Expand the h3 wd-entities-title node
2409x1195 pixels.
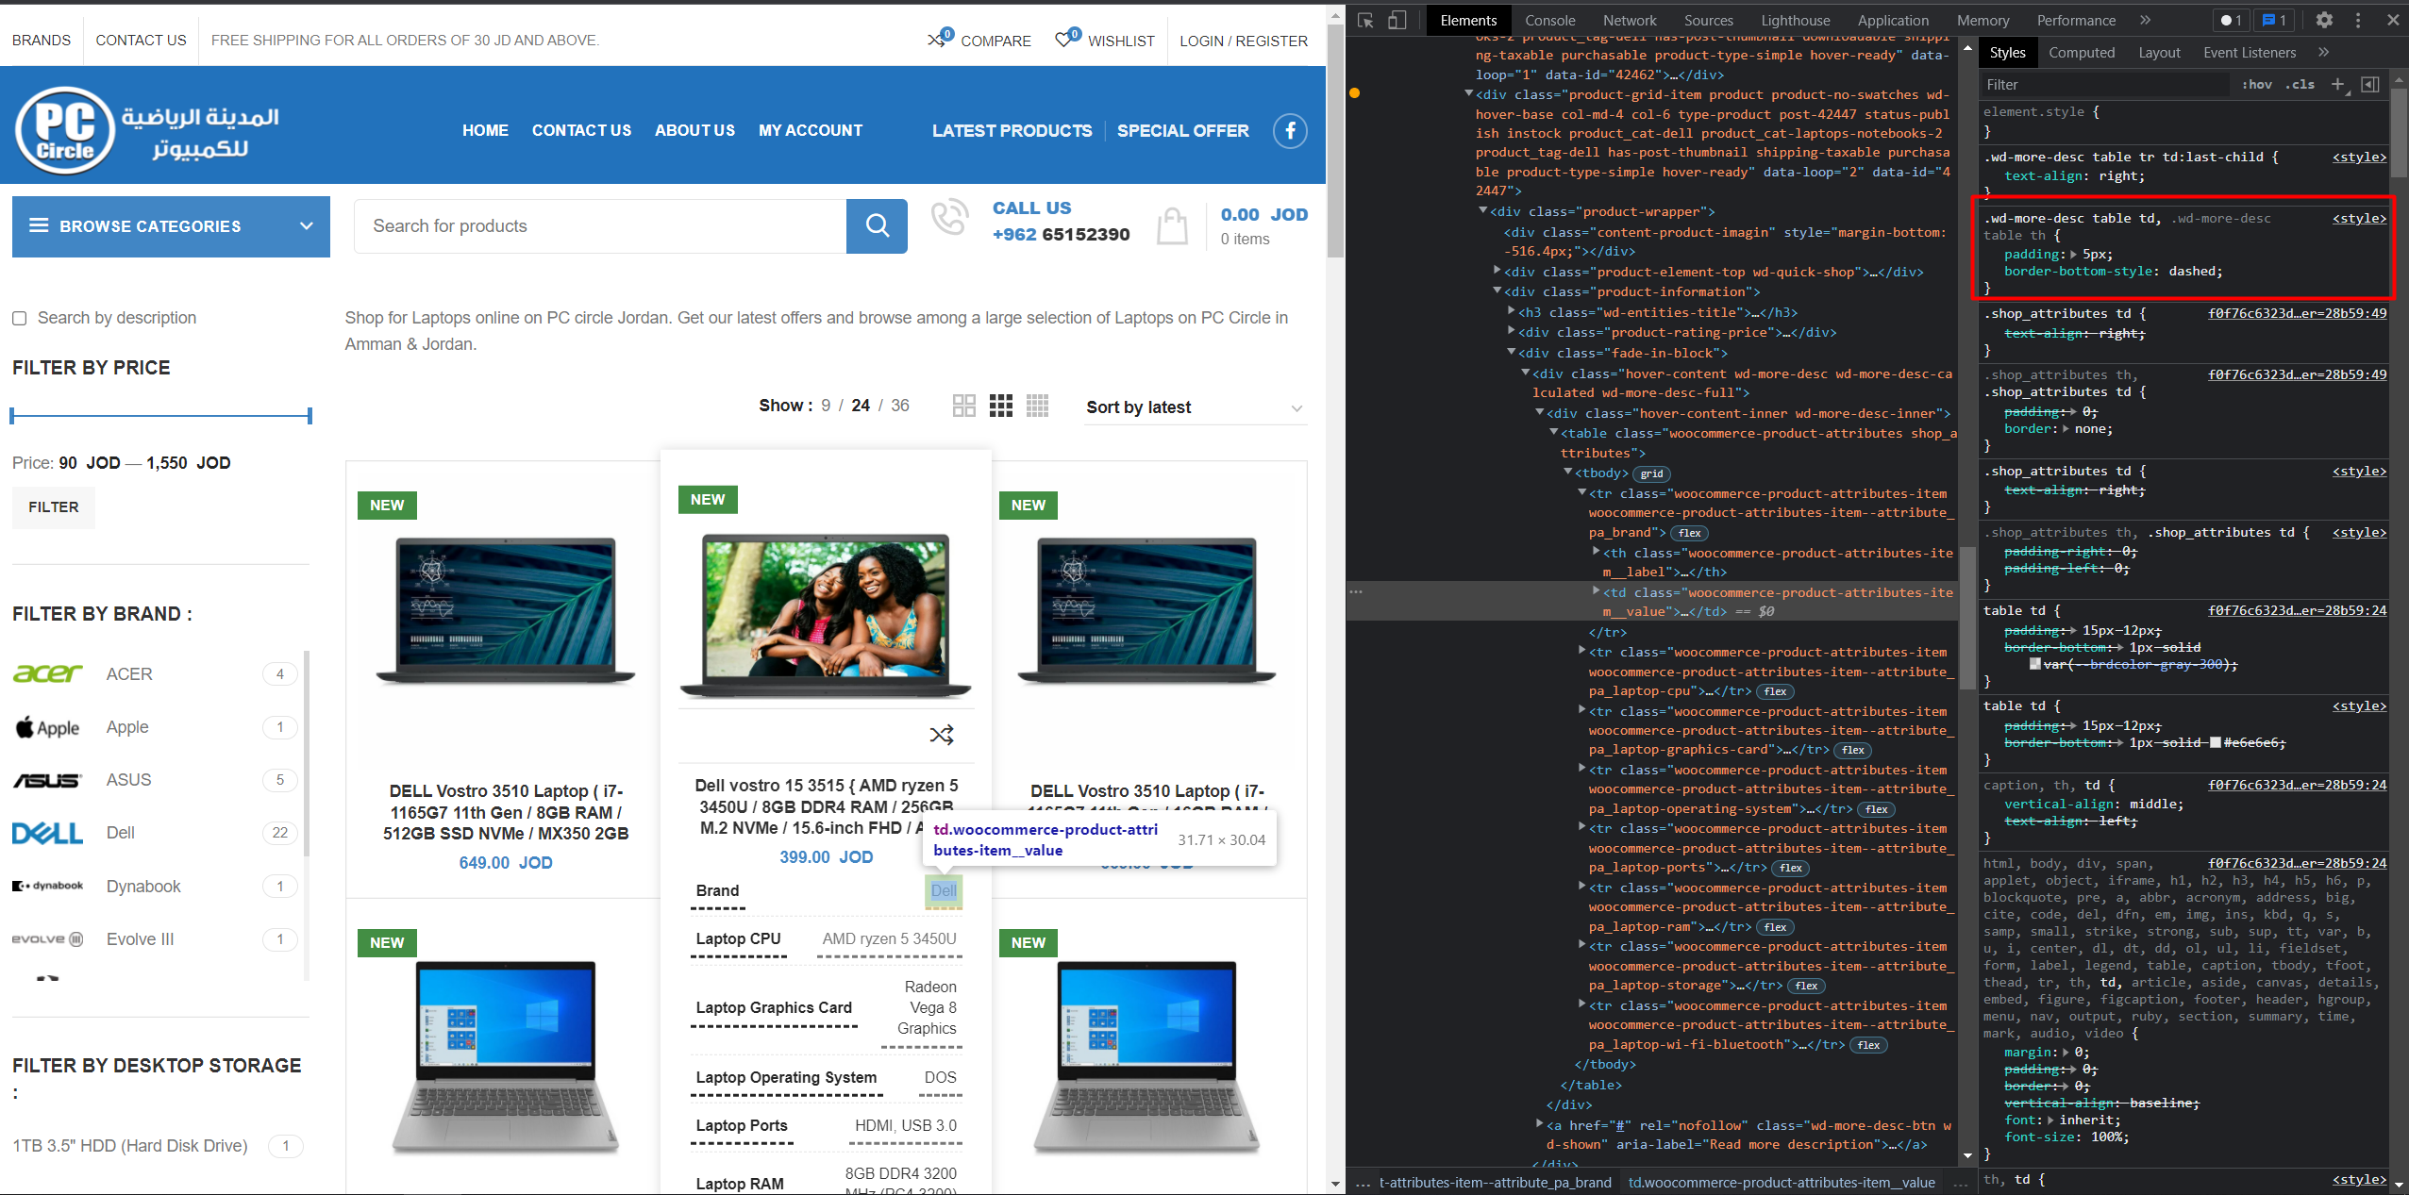click(1512, 311)
